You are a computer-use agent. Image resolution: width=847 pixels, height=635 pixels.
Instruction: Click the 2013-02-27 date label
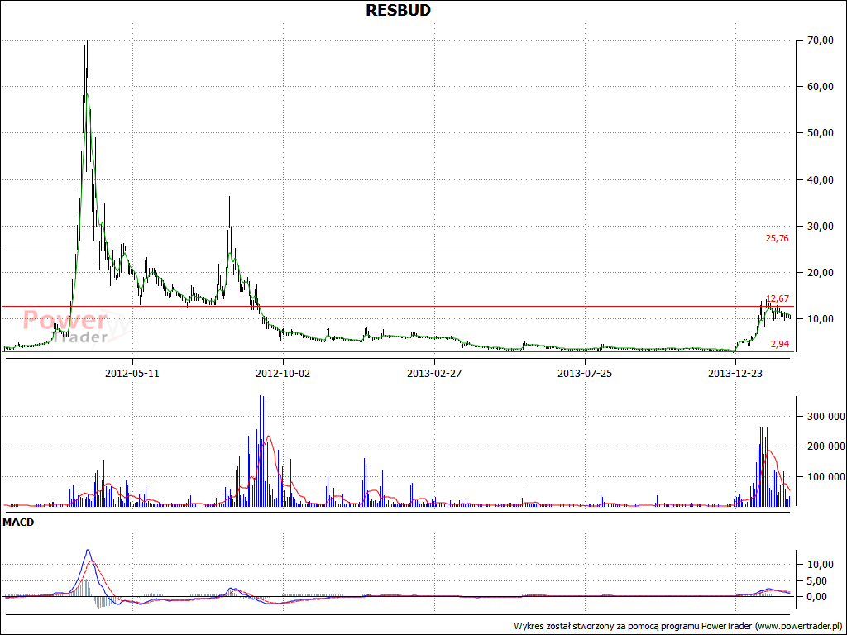point(434,373)
